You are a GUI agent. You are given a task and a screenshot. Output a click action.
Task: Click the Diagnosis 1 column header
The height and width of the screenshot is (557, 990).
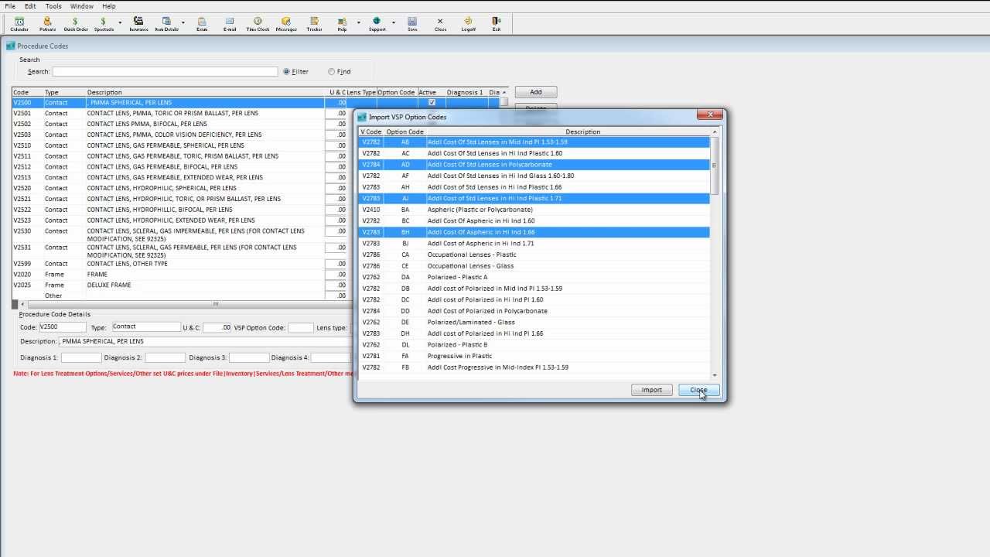coord(465,92)
